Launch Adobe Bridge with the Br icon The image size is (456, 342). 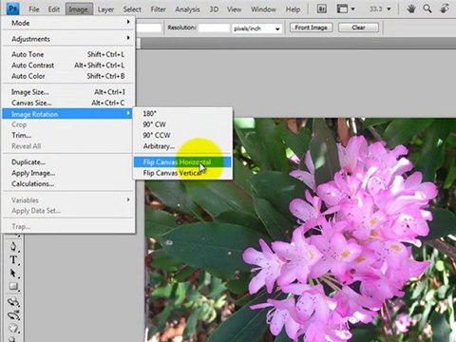pos(322,9)
